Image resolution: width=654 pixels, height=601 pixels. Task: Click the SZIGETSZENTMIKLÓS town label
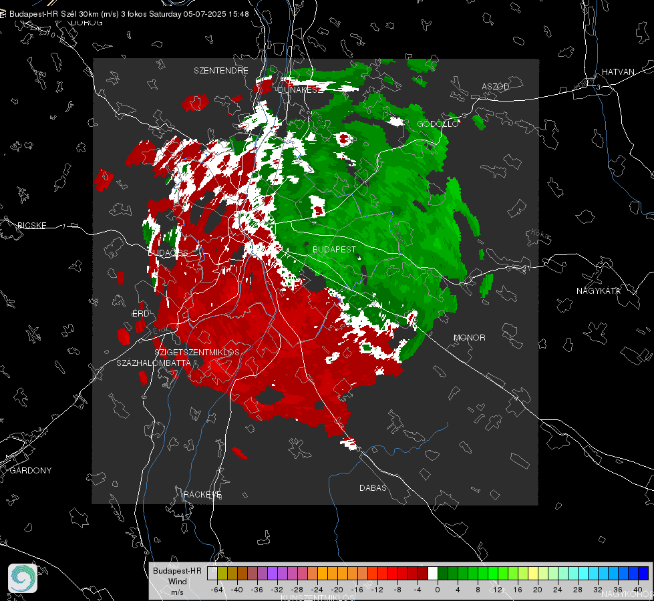click(x=197, y=353)
